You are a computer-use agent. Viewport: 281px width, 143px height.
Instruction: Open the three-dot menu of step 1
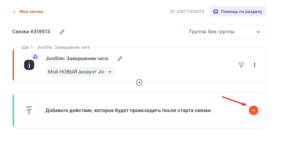point(254,65)
